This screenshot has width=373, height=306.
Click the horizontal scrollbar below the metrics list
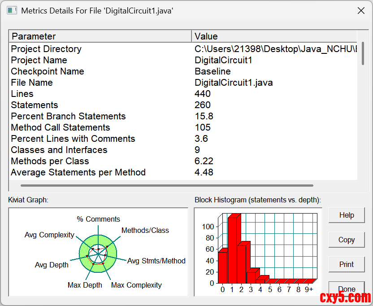[x=167, y=185]
